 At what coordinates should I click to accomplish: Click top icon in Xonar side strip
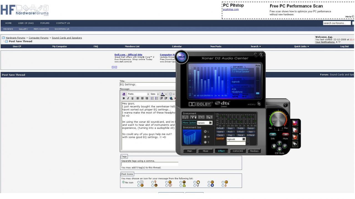click(295, 123)
